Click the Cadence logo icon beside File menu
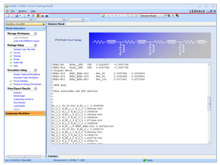Image resolution: width=220 pixels, height=165 pixels. click(7, 11)
